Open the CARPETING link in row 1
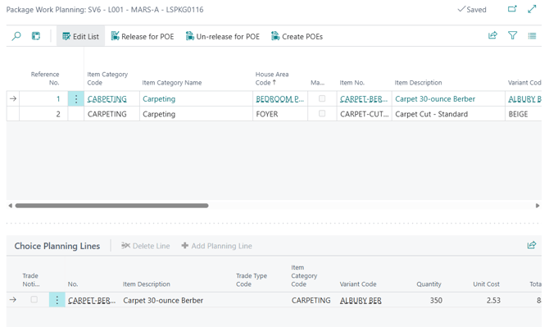Screen dimensions: 549x327 tap(107, 99)
